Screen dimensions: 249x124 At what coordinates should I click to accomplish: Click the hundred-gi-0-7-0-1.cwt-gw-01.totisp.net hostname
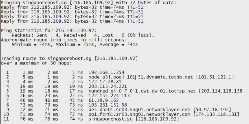(142, 91)
